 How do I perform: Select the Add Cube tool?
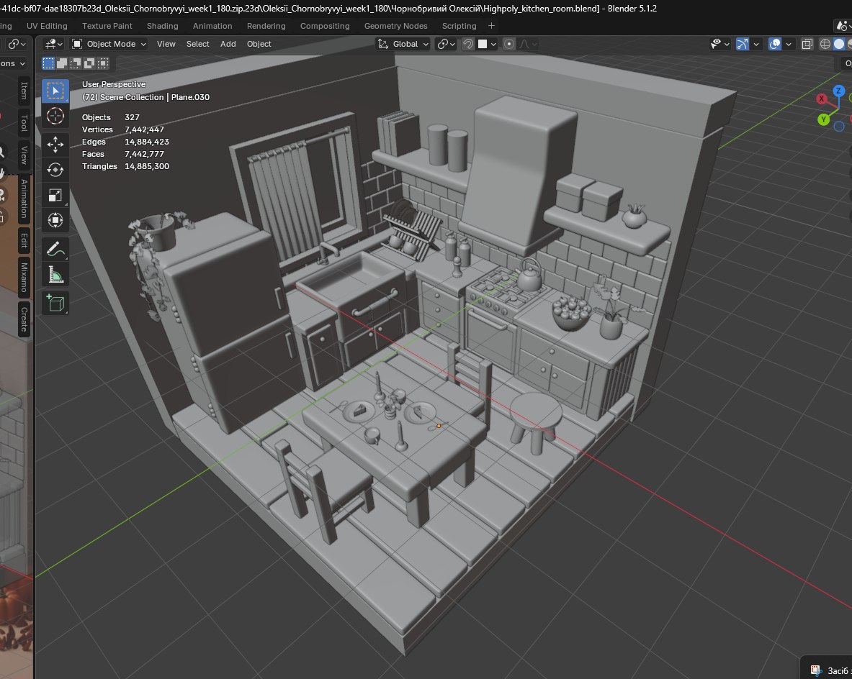[55, 303]
